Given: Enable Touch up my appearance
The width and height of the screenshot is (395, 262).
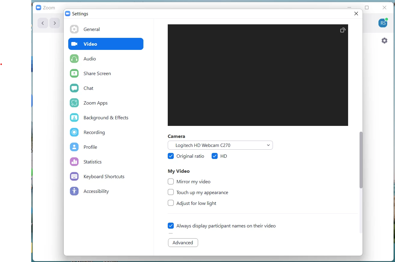Looking at the screenshot, I should (x=171, y=192).
